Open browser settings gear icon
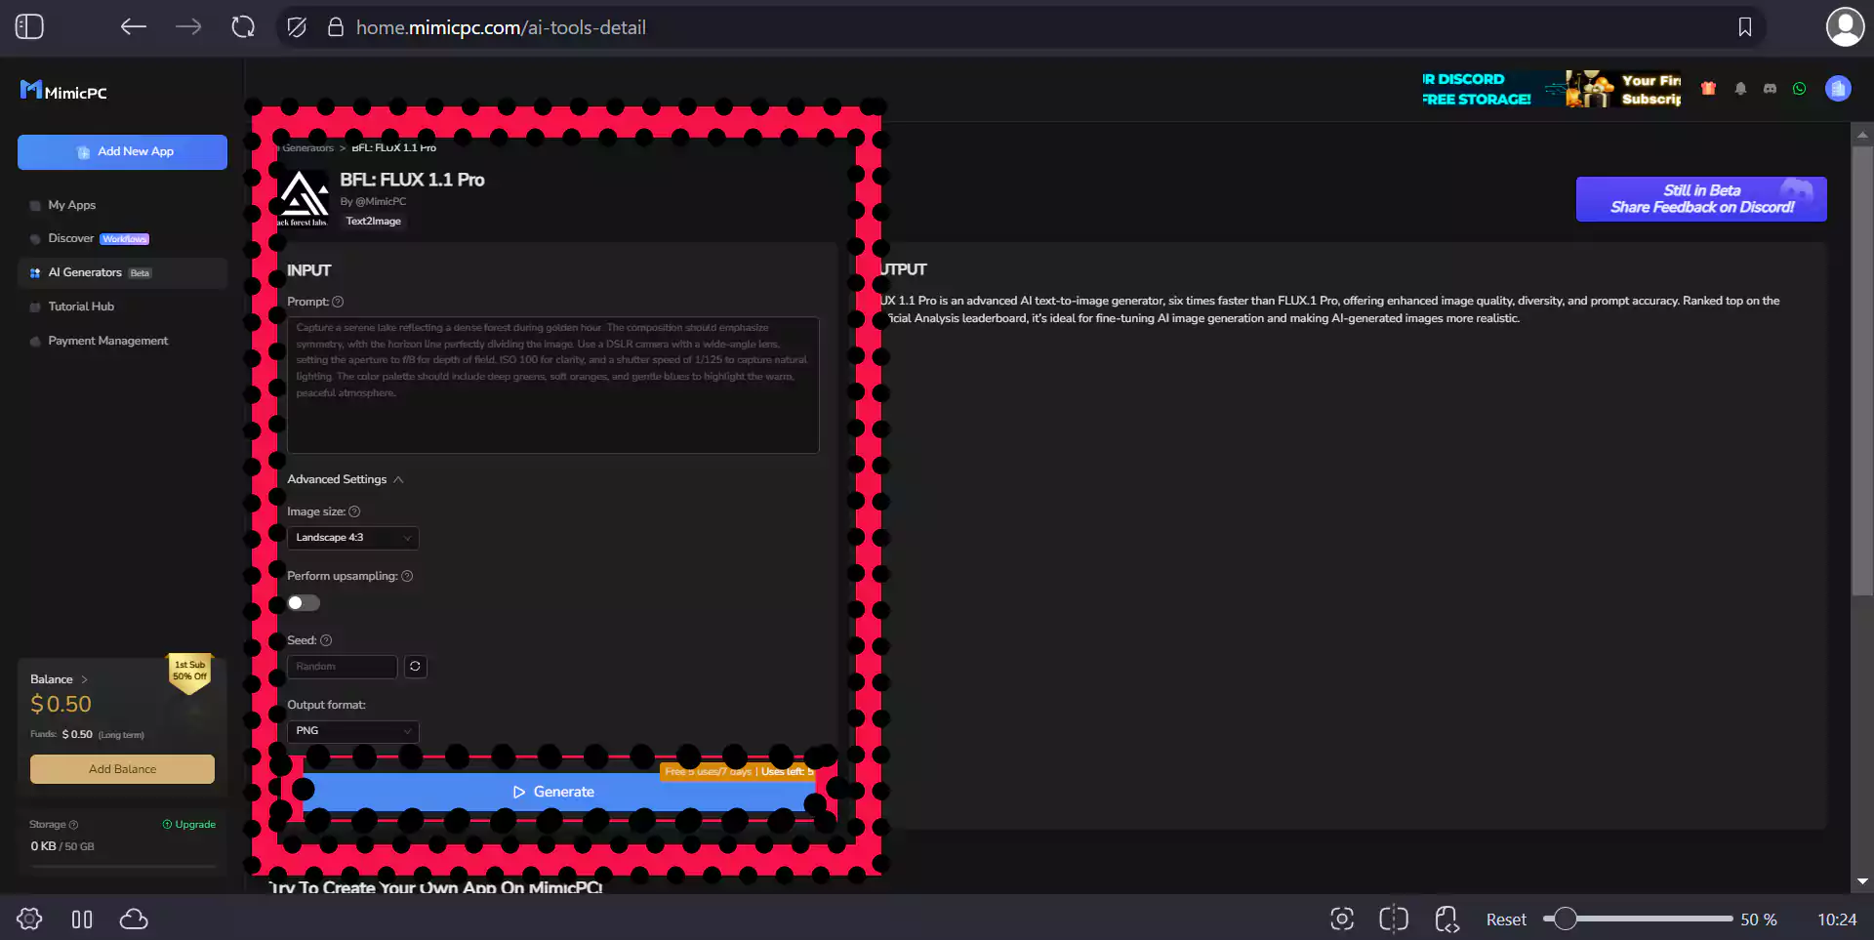This screenshot has width=1874, height=940. [29, 919]
